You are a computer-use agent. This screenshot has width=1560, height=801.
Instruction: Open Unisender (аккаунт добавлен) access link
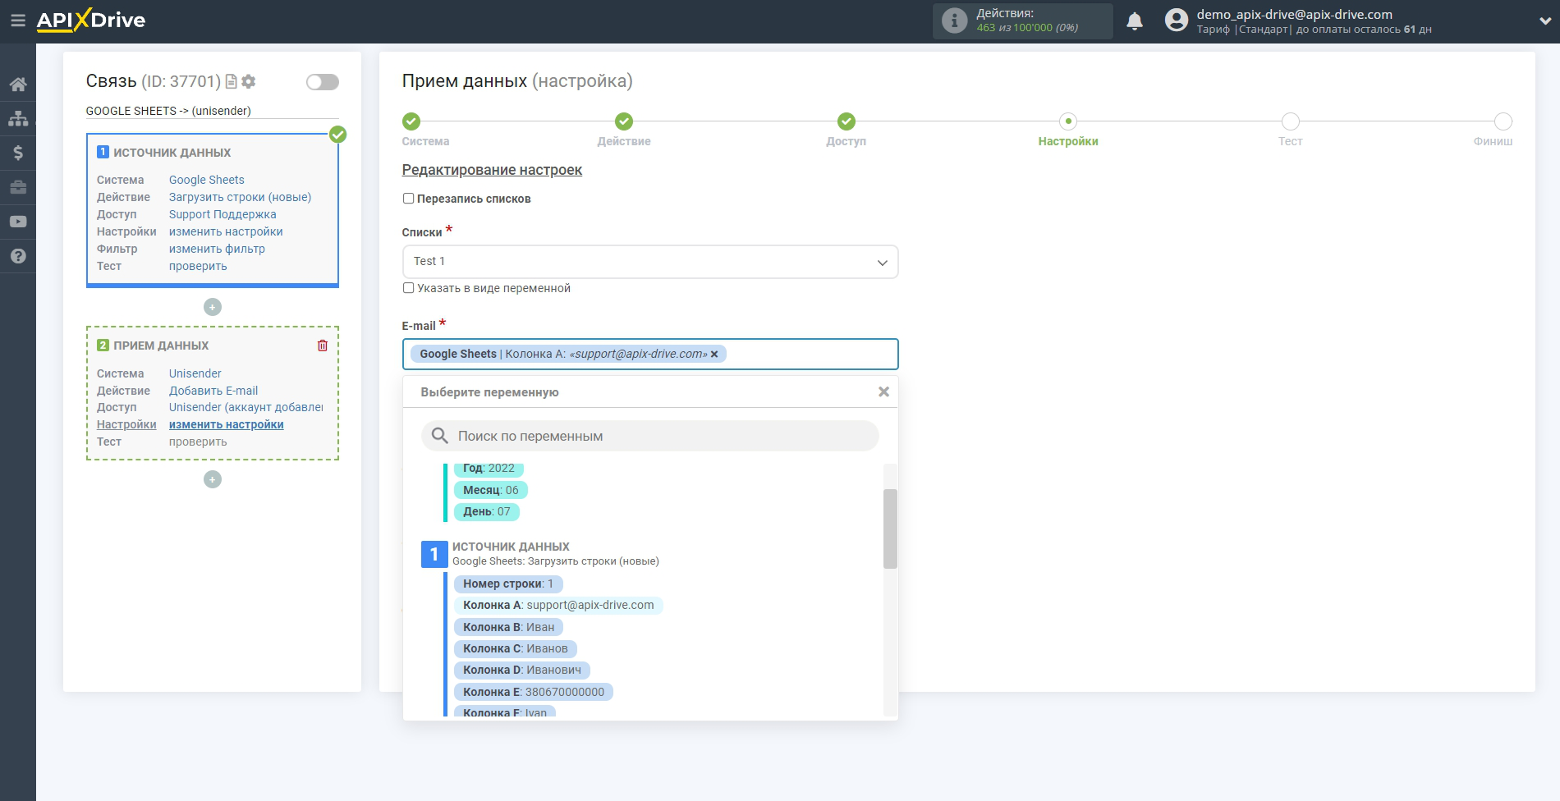pyautogui.click(x=246, y=407)
